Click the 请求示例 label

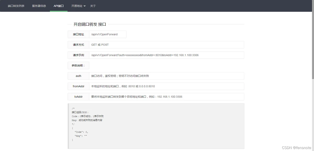tap(78, 55)
